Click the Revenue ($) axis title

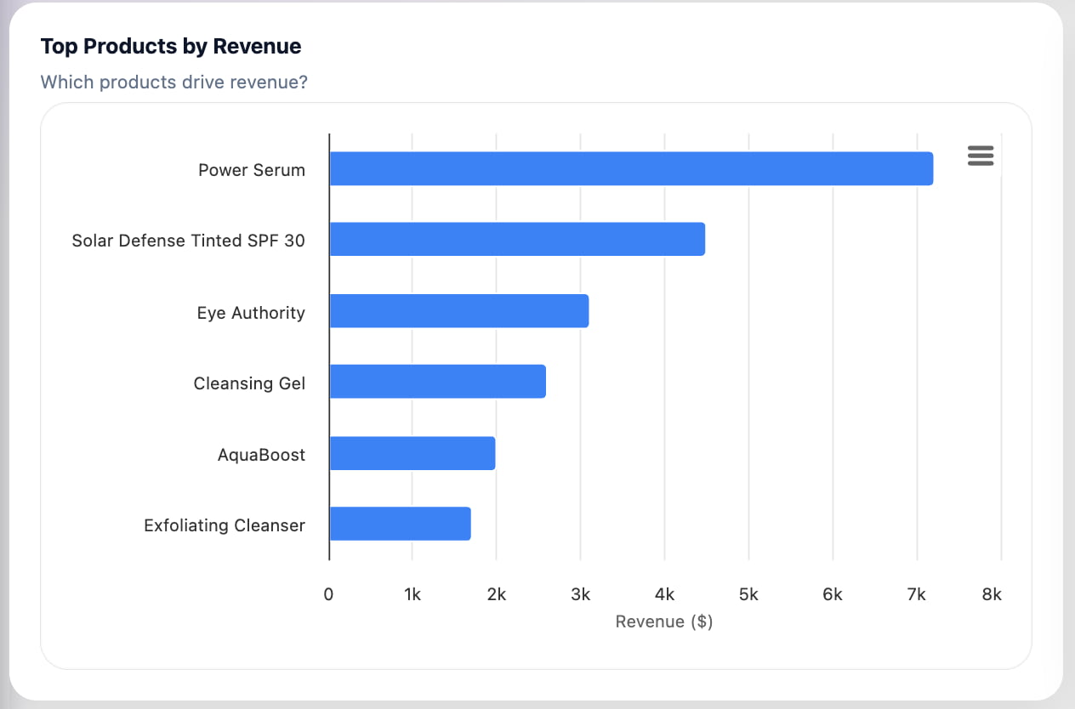pos(664,621)
